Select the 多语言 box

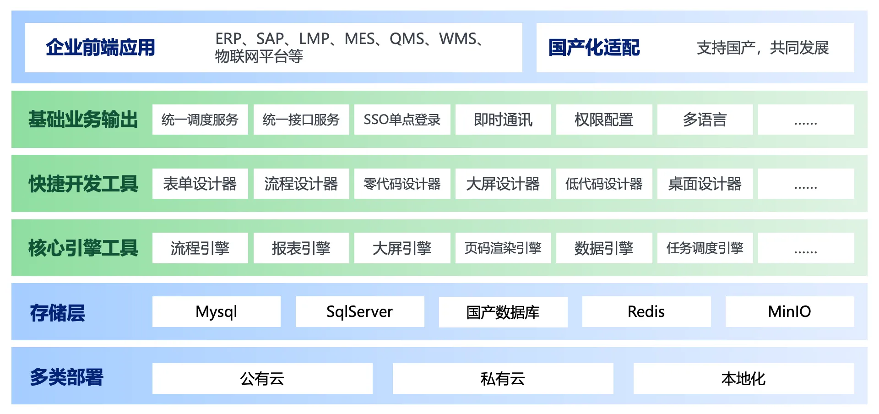point(705,120)
